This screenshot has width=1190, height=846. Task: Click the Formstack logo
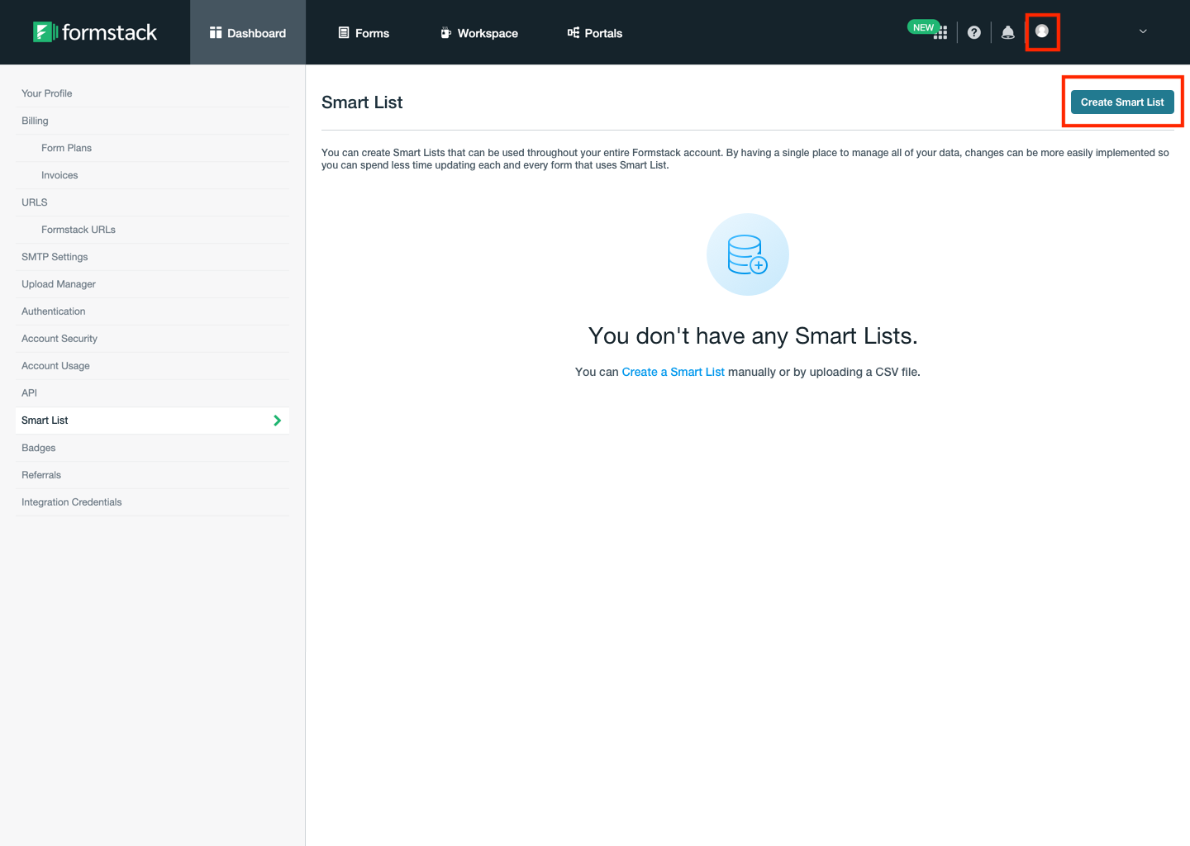94,31
